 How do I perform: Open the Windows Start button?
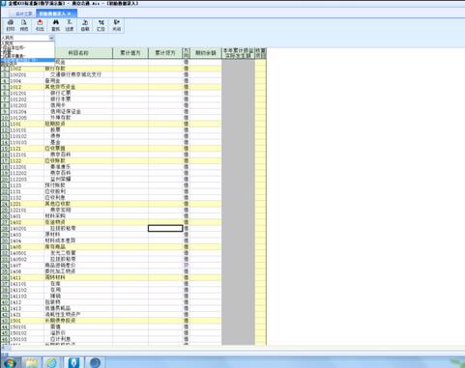[10, 362]
